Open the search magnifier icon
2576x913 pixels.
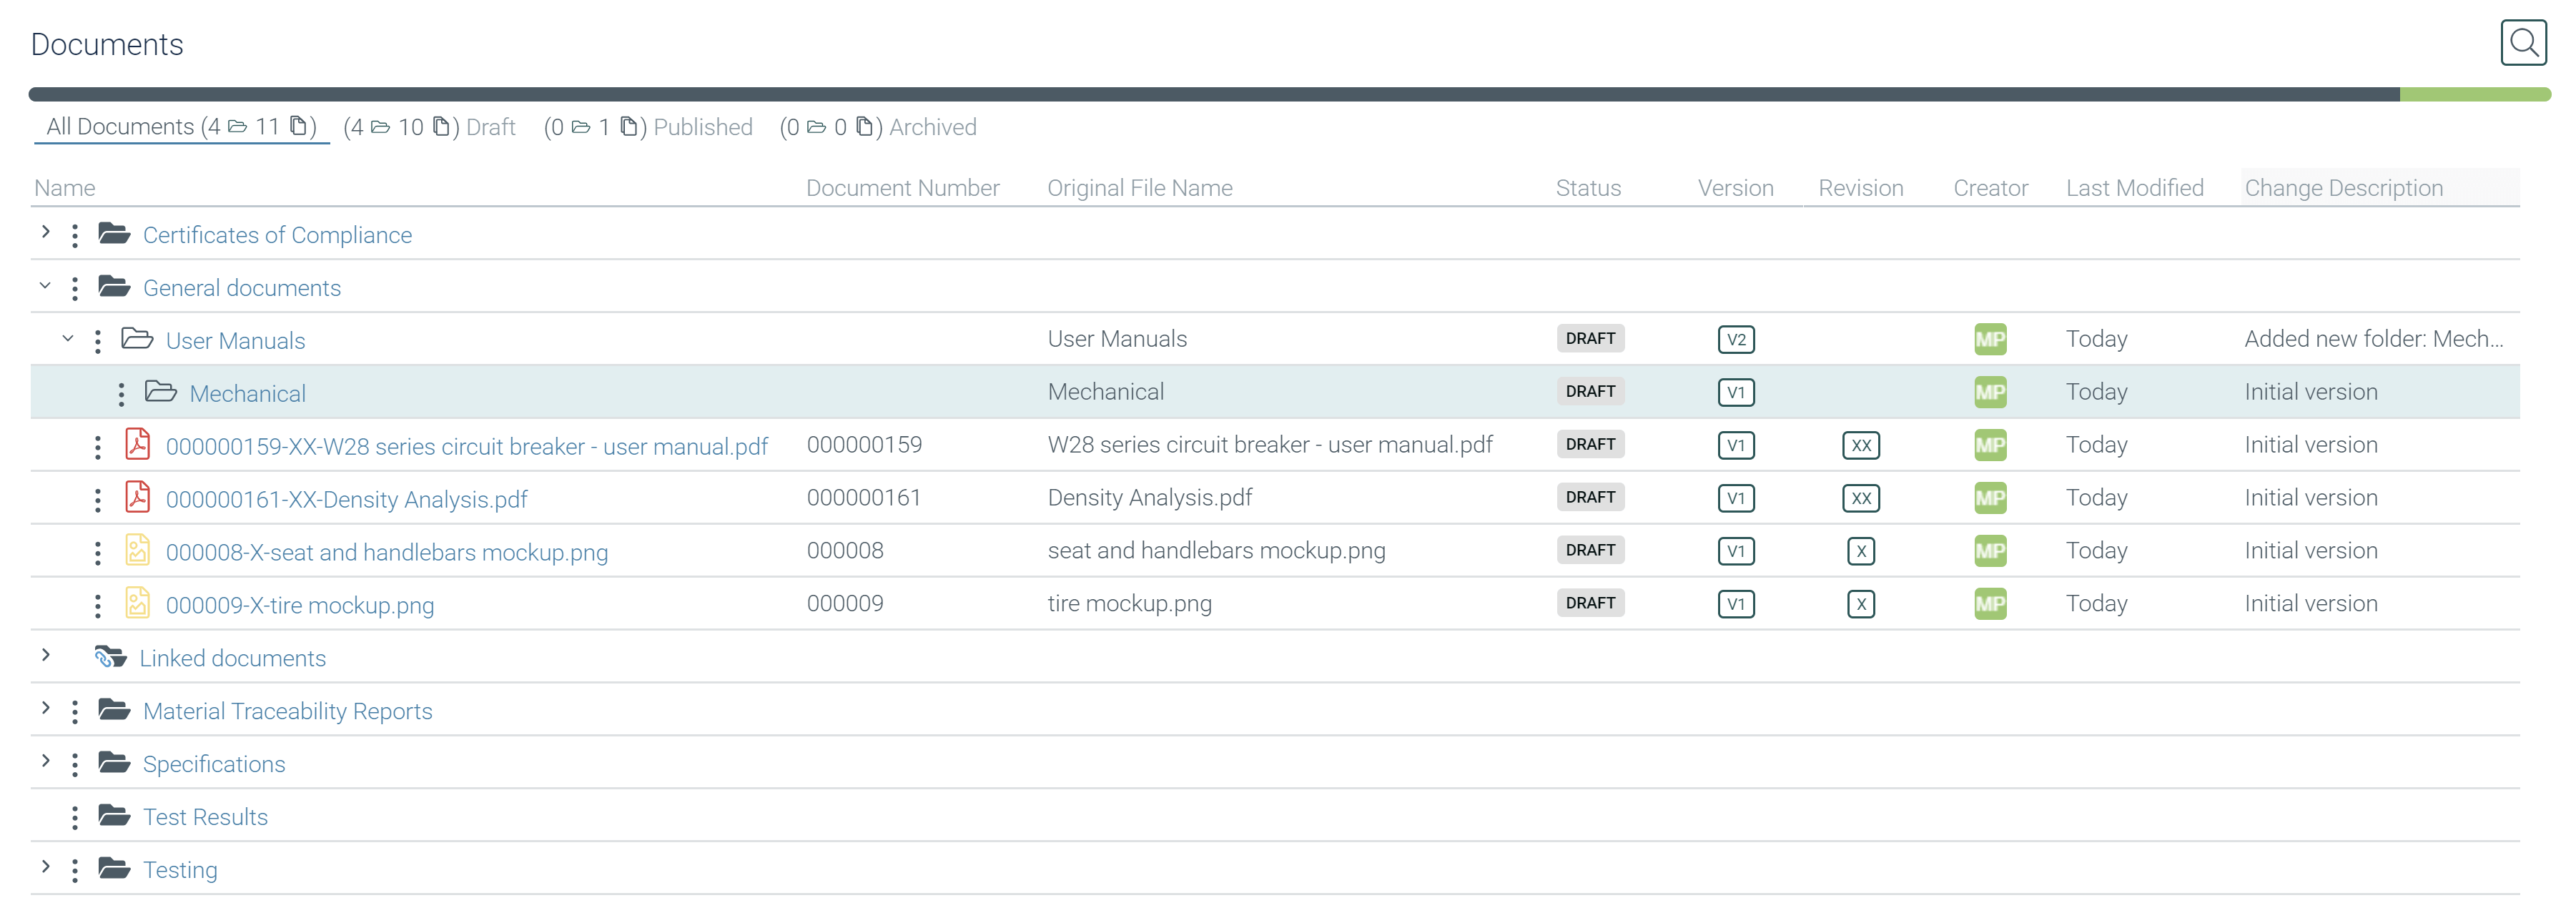coord(2523,43)
